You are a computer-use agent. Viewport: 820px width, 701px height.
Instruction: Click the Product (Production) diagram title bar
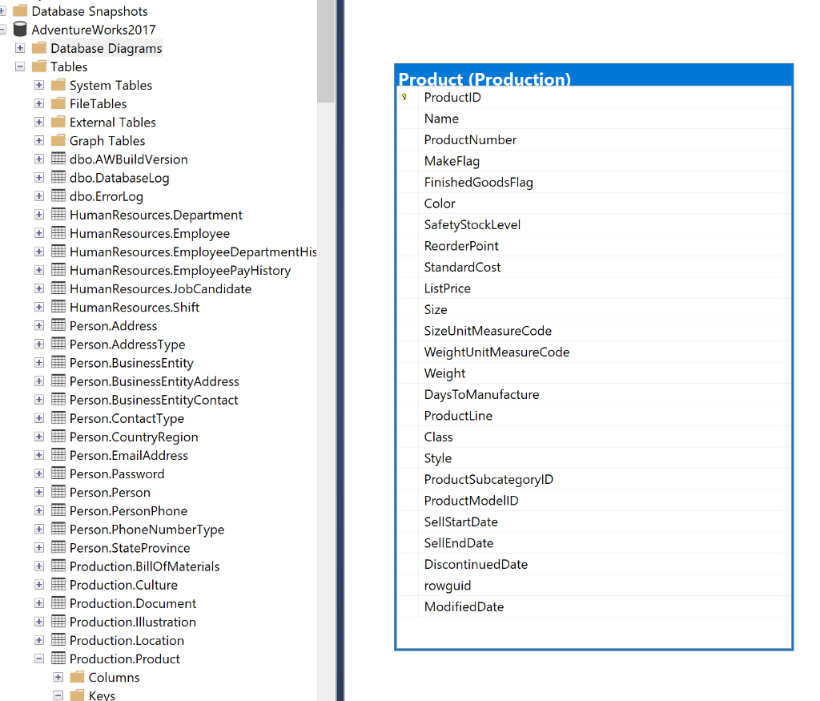tap(593, 76)
